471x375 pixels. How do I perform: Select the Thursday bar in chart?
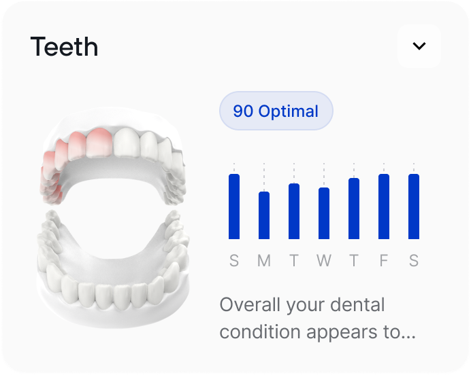click(x=354, y=209)
